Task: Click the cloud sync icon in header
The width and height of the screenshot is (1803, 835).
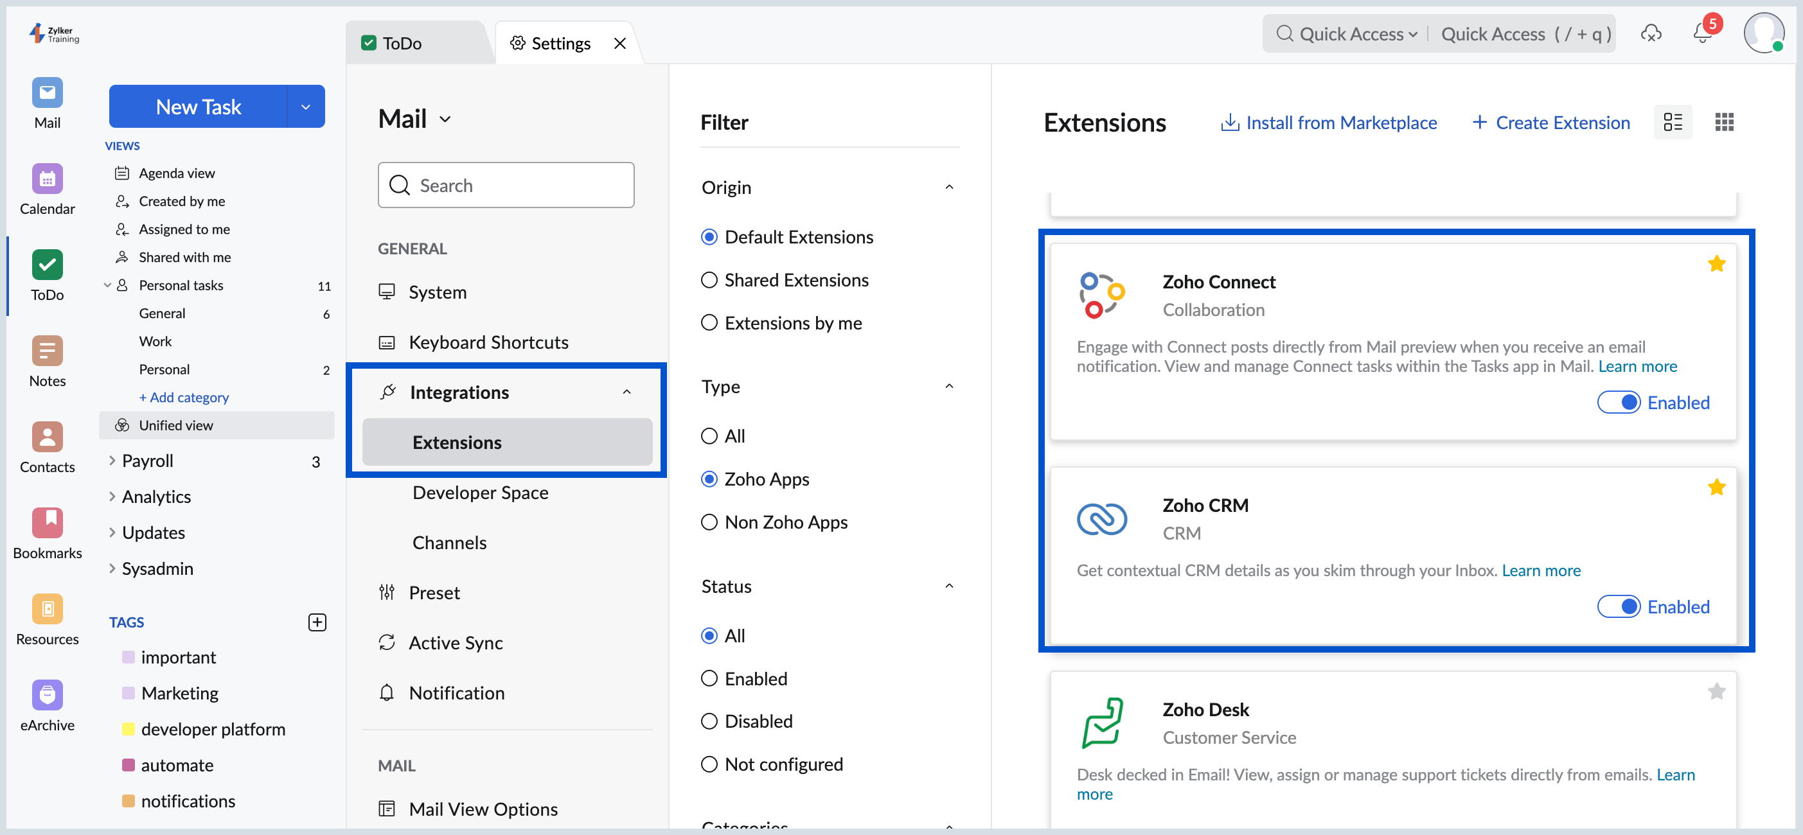Action: (1651, 33)
